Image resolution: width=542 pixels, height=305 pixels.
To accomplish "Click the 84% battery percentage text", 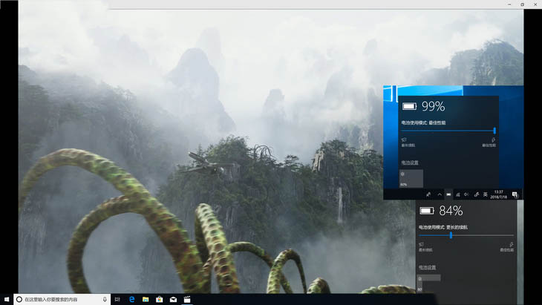I will 451,211.
